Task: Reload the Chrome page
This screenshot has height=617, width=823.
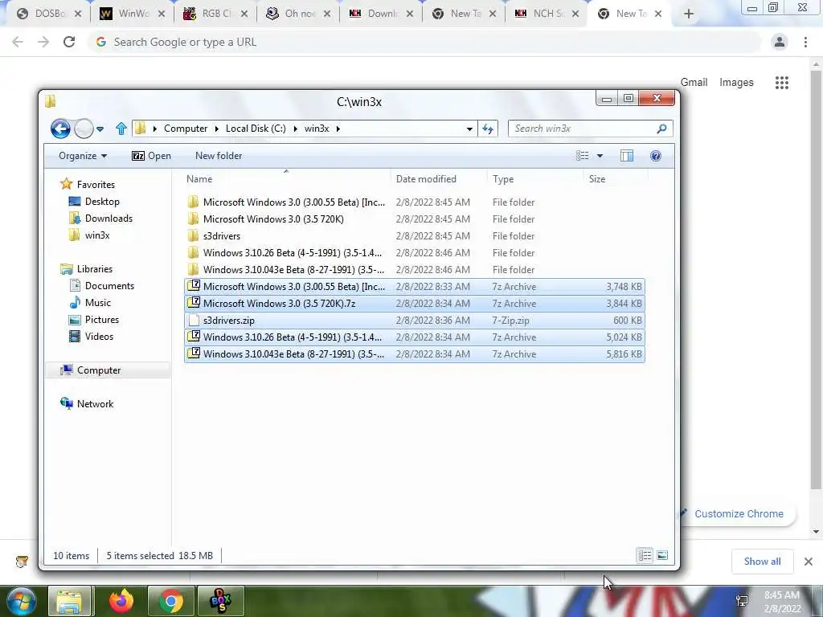Action: pos(69,42)
